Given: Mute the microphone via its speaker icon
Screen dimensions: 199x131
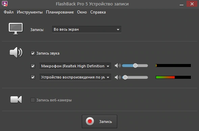Looking at the screenshot, I should (x=118, y=65).
